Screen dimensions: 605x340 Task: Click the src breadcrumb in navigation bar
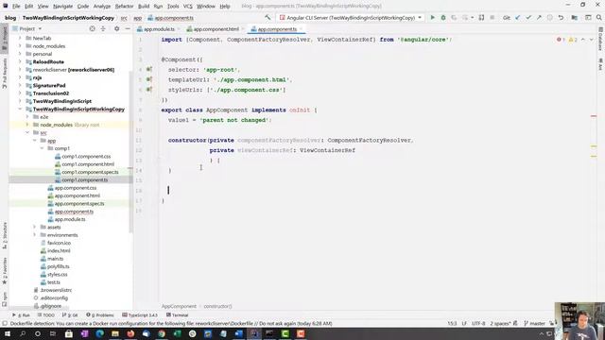pyautogui.click(x=124, y=18)
